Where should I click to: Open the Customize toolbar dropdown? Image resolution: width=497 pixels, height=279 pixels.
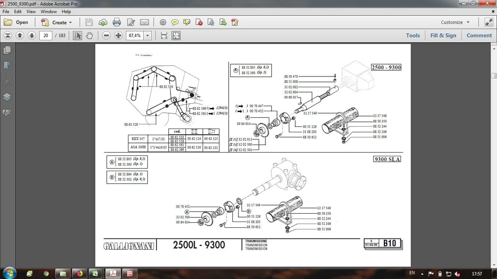coord(455,22)
